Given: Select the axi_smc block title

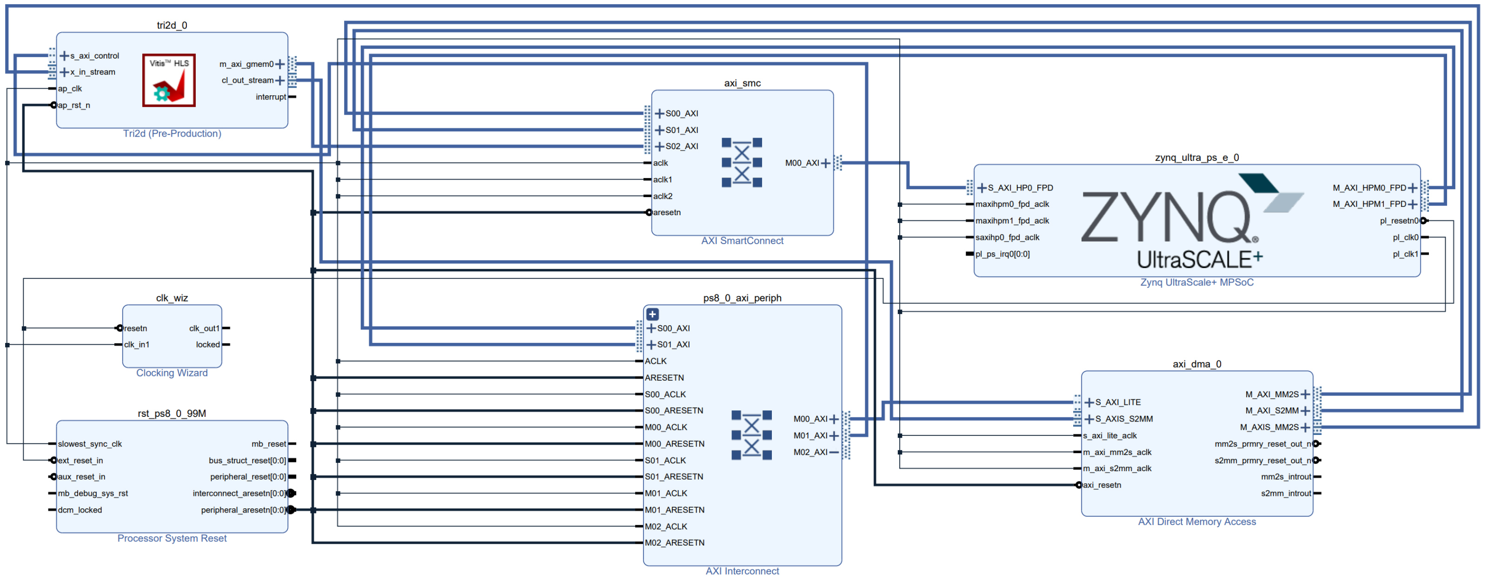Looking at the screenshot, I should click(x=743, y=83).
